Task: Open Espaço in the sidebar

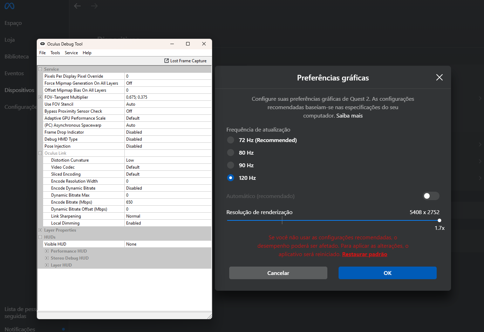Action: pos(13,23)
